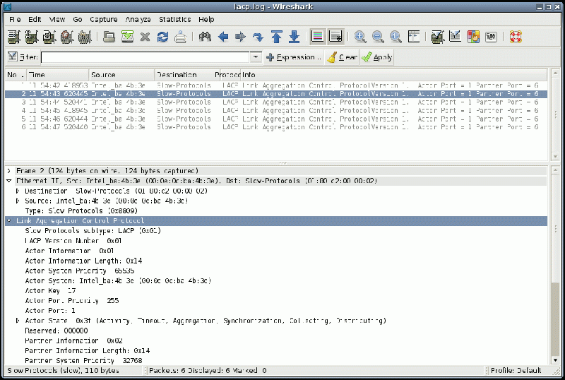Screen dimensions: 565x380
Task: Select packet number 3 row
Action: 276,102
